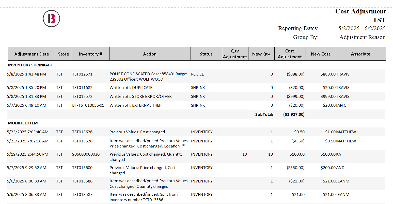Click date 5/19/2025 2:44:50 PM
The image size is (393, 204).
pos(27,154)
